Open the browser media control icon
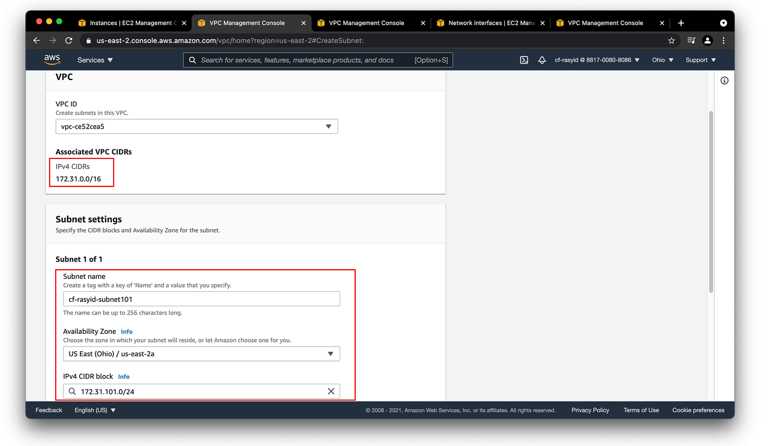This screenshot has width=774, height=446. tap(691, 41)
